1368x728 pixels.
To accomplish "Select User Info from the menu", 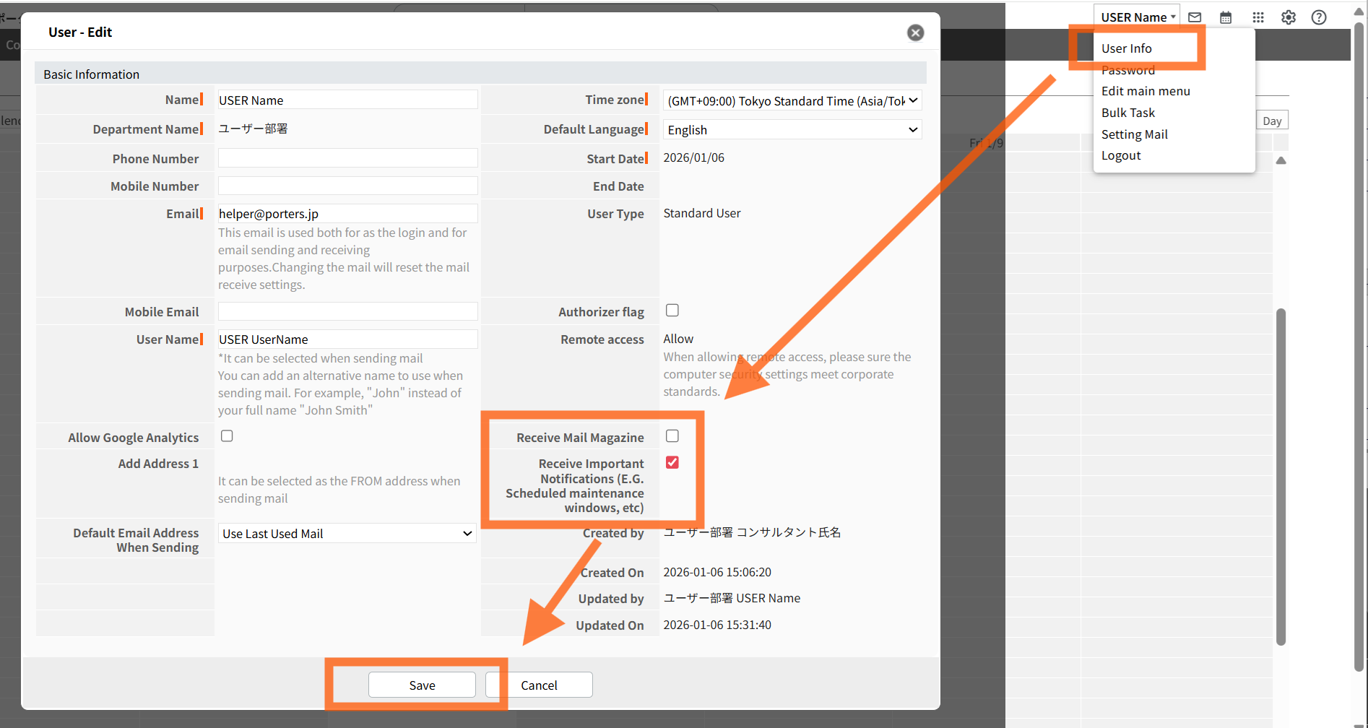I will pos(1126,48).
